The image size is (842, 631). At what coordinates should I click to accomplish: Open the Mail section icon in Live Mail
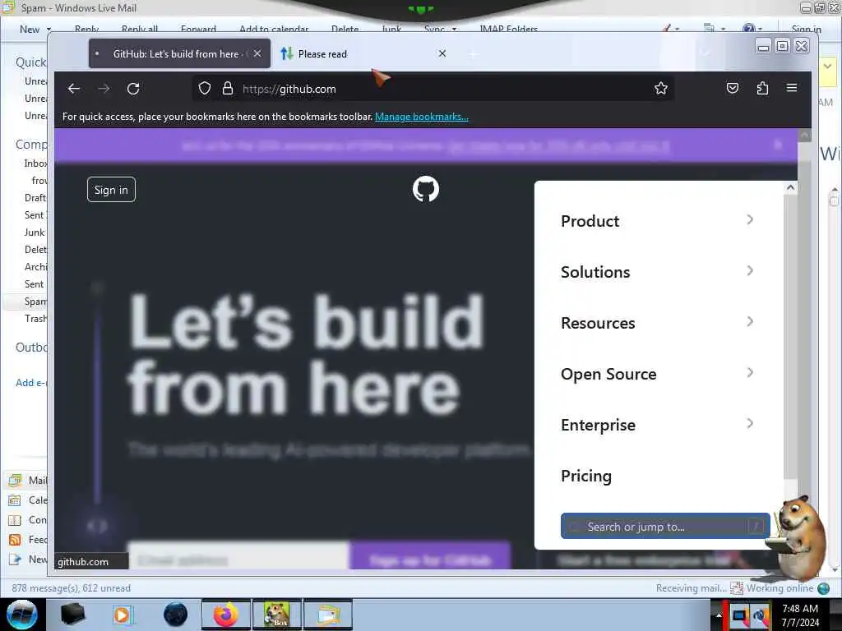15,480
